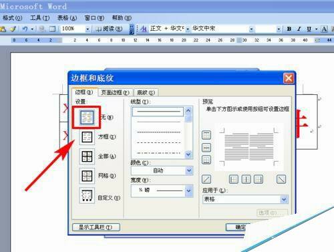Open the 格式 (Format) menu

(x=12, y=17)
